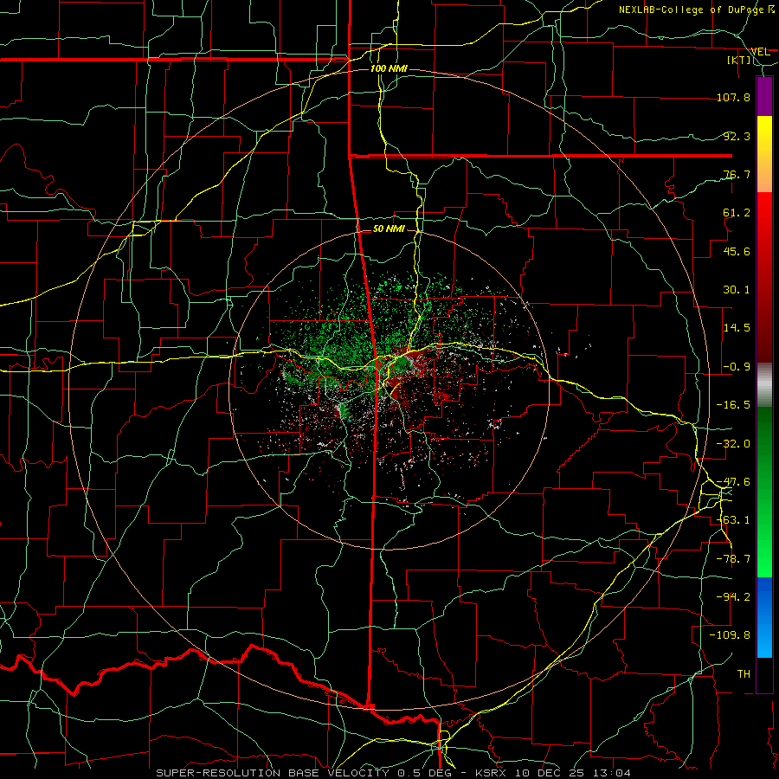Select the 14.5 scale value
Screen dimensions: 779x779
[x=737, y=328]
